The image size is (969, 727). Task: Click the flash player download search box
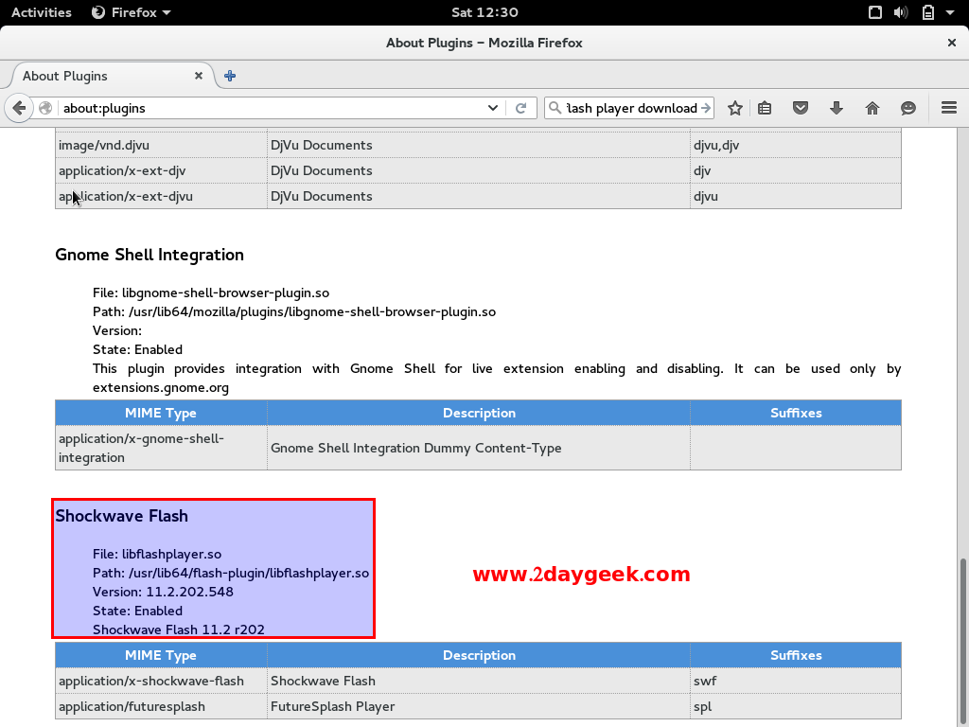coord(631,108)
